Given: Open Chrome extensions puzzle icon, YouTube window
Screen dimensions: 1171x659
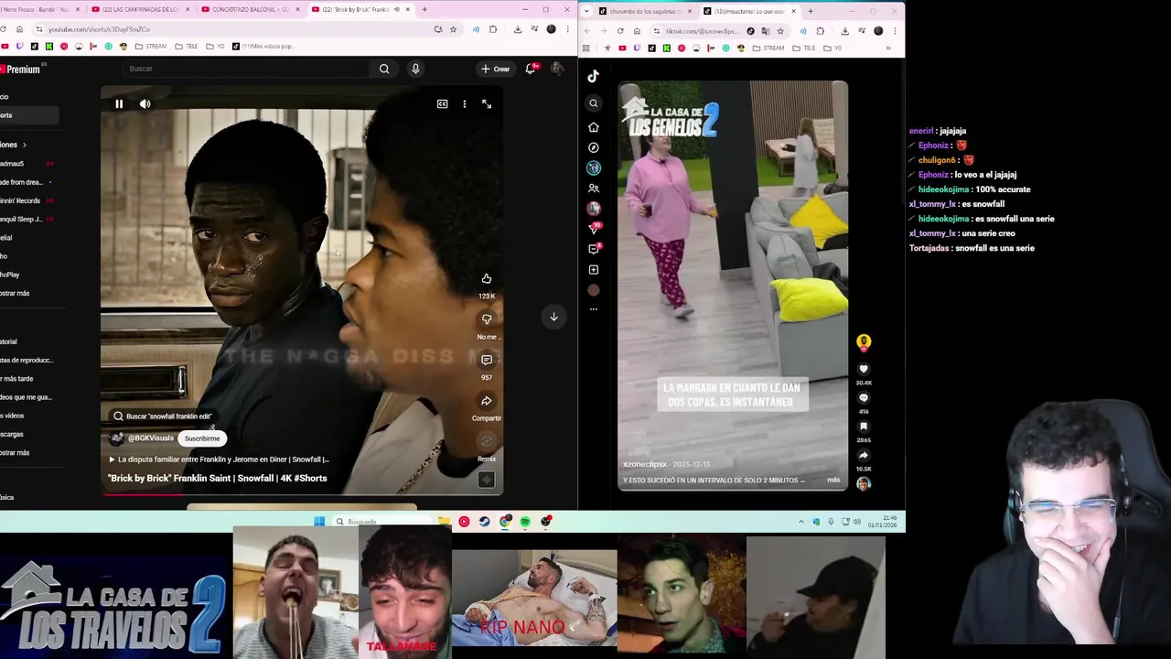Looking at the screenshot, I should point(493,29).
